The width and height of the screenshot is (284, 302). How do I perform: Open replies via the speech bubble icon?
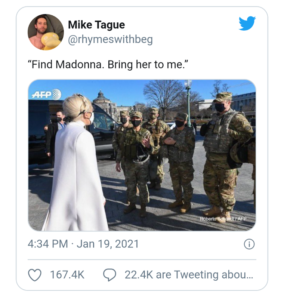click(109, 275)
